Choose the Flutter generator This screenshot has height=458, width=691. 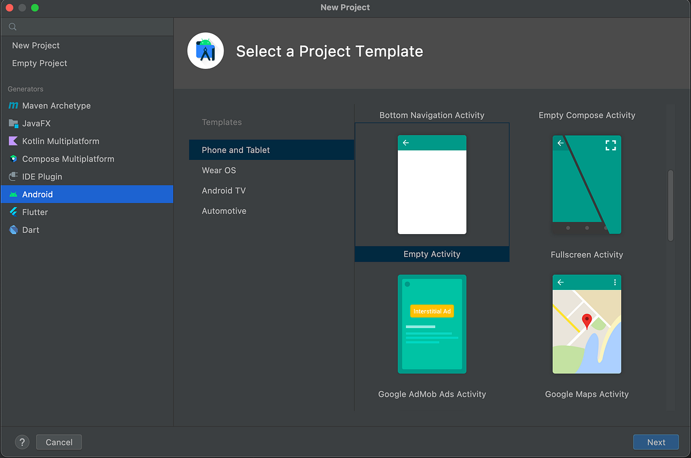(86, 212)
